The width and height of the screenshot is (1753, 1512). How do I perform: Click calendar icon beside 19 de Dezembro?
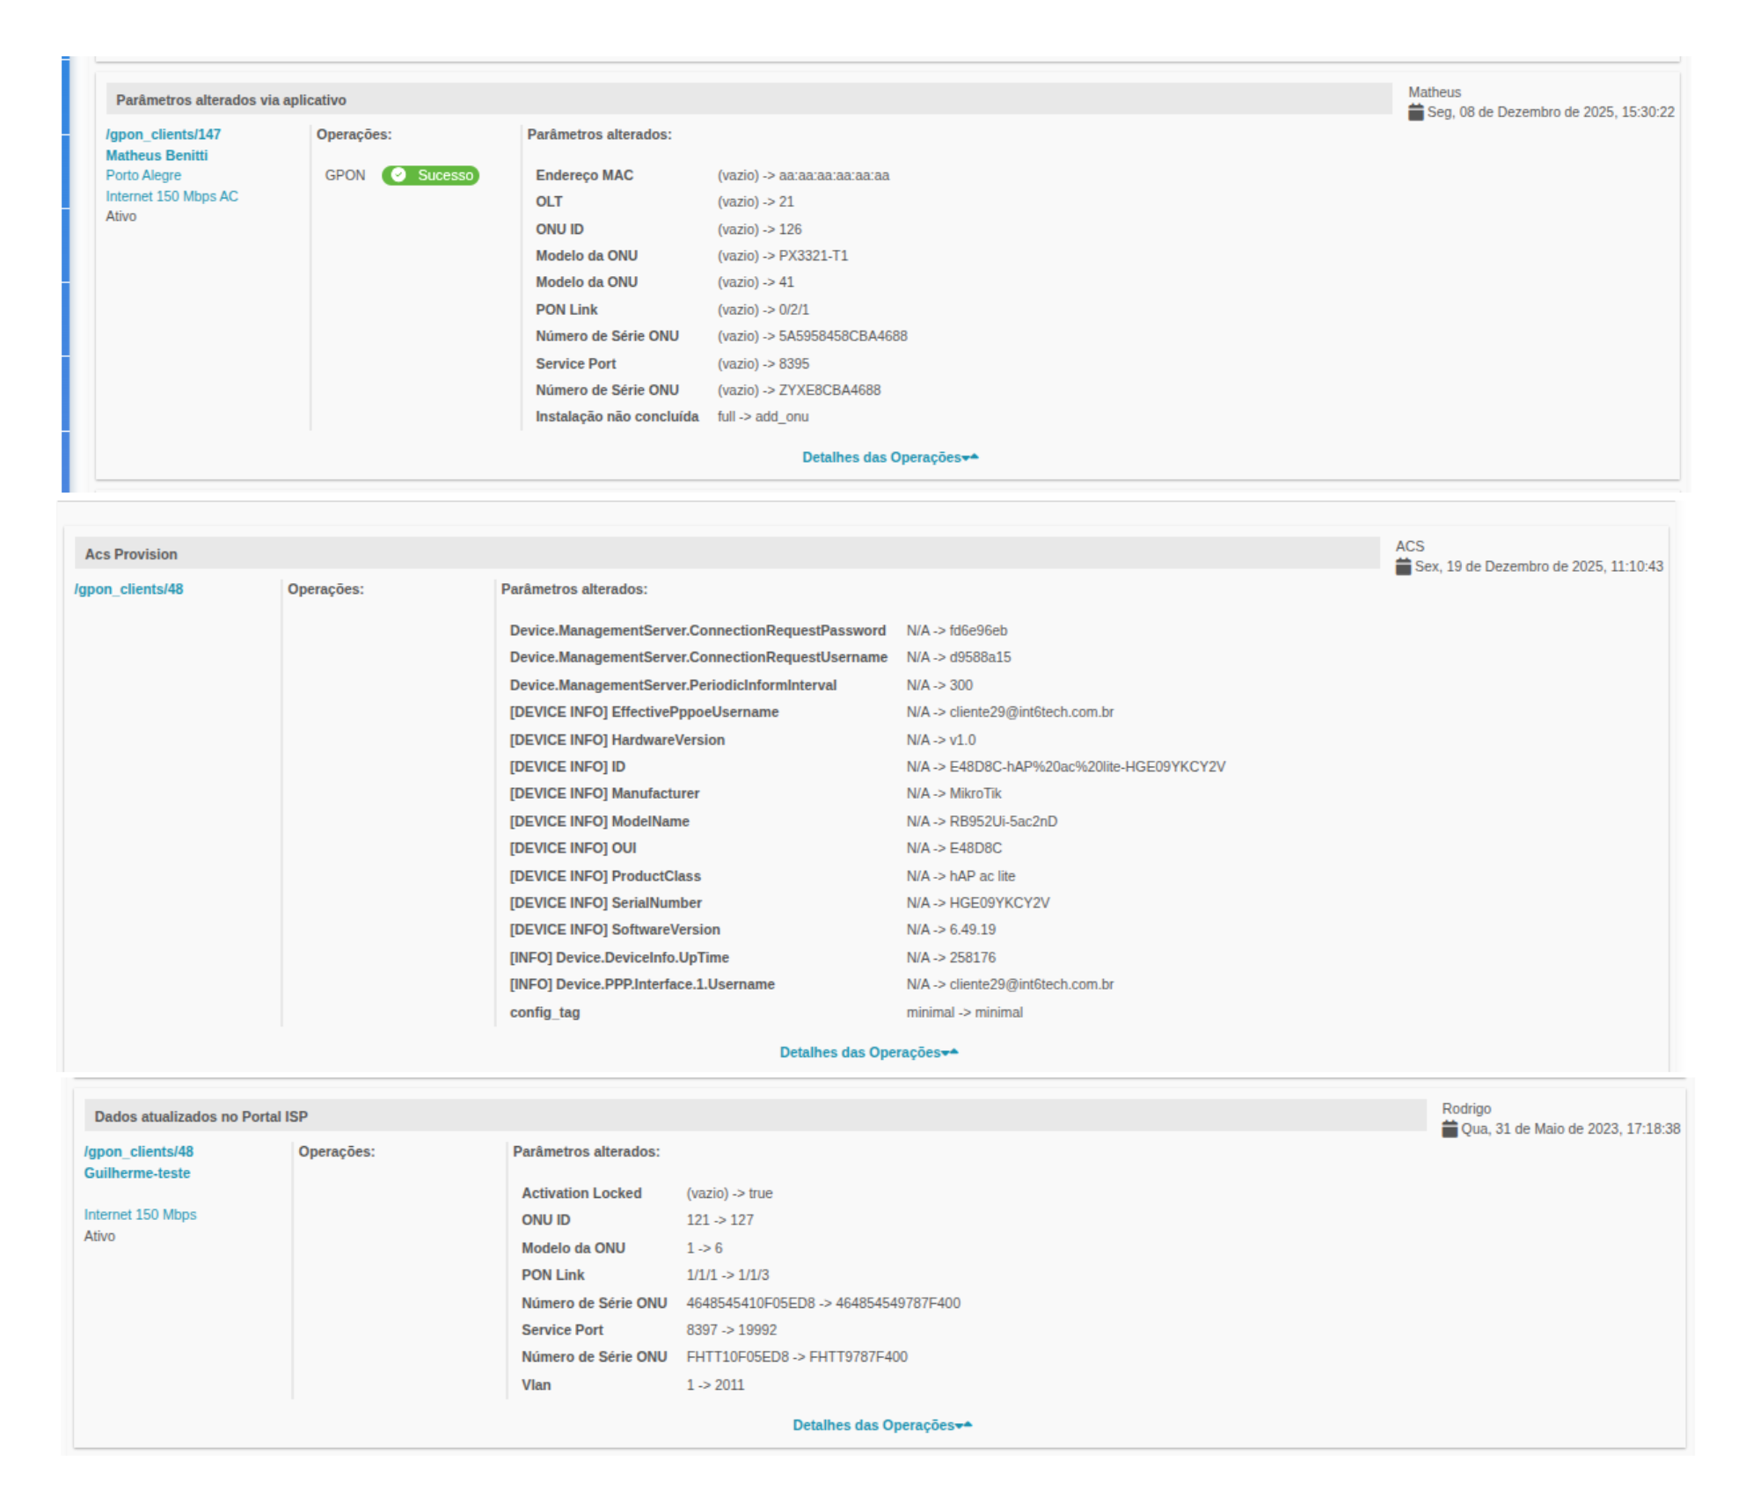1403,567
